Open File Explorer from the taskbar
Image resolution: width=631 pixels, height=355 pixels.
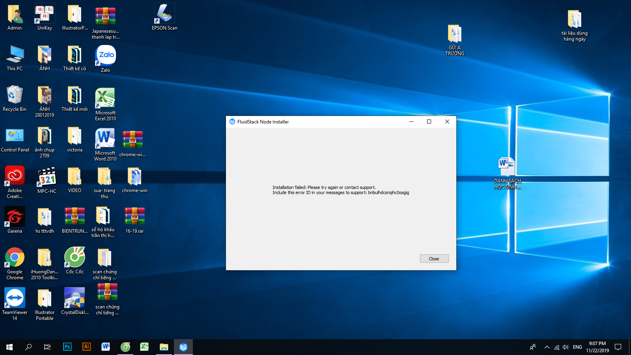tap(164, 347)
